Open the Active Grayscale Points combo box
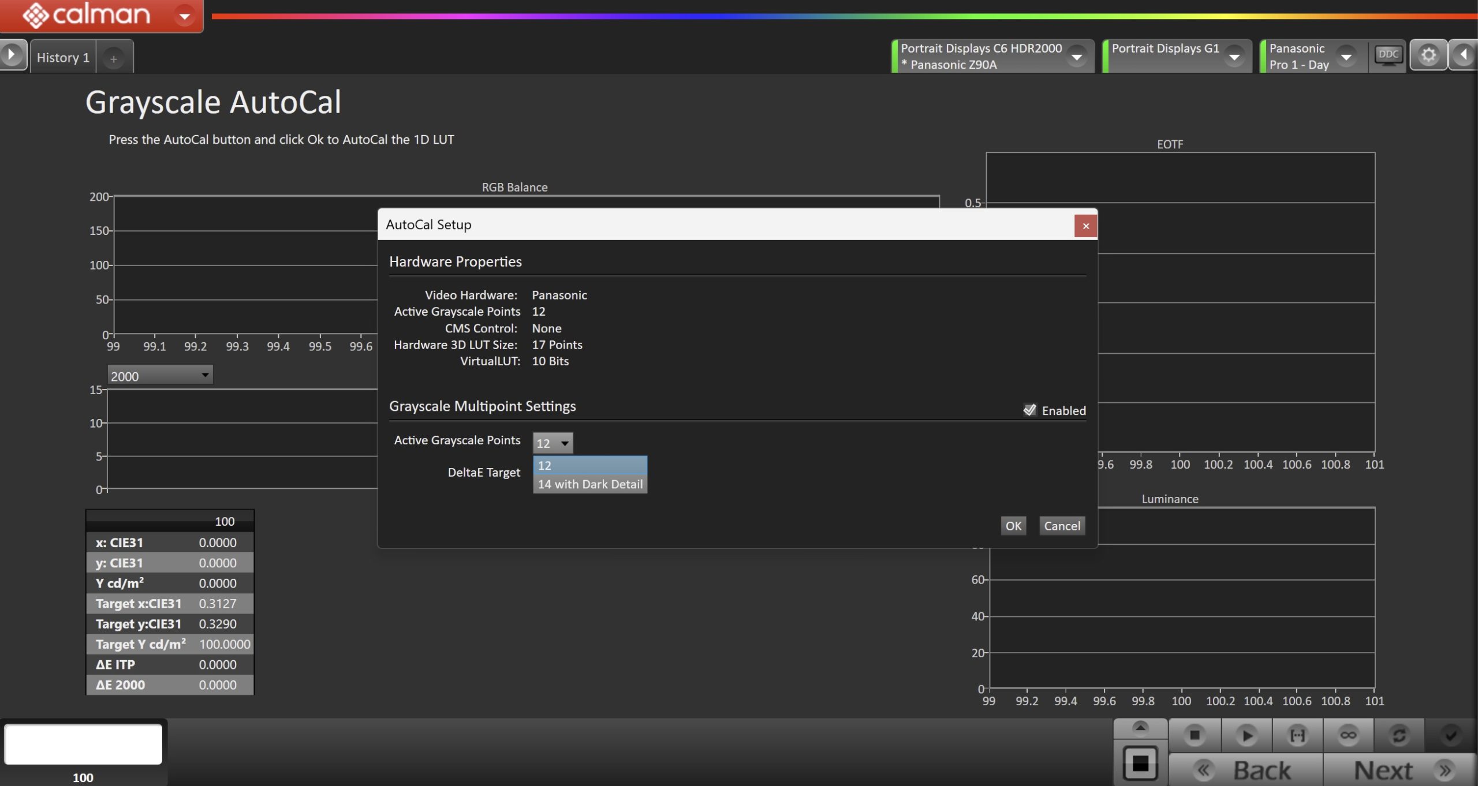 pos(553,443)
